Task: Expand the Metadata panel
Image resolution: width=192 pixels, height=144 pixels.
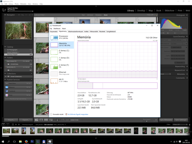Action: 187,74
